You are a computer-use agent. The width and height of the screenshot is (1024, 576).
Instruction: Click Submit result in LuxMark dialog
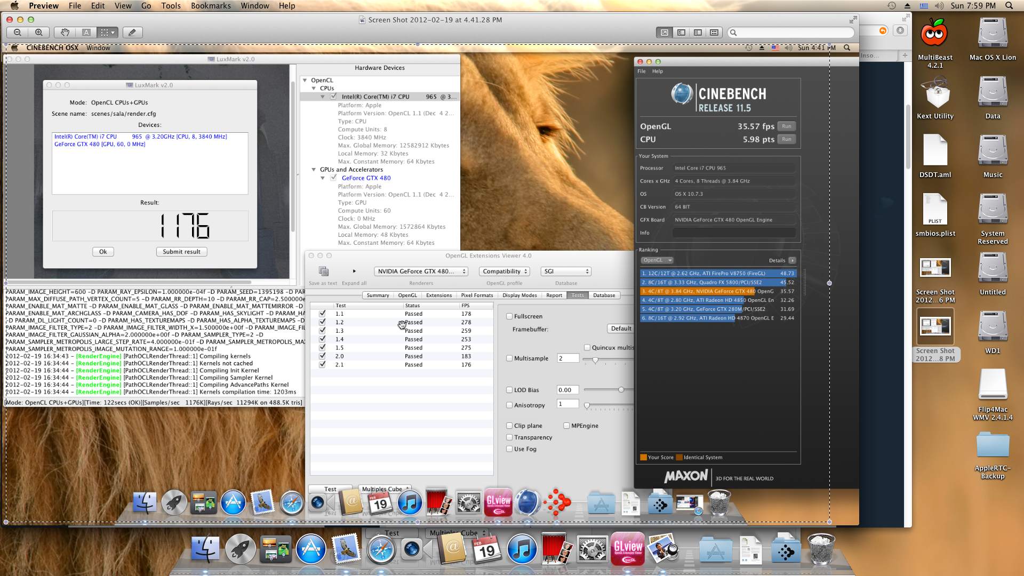(182, 252)
